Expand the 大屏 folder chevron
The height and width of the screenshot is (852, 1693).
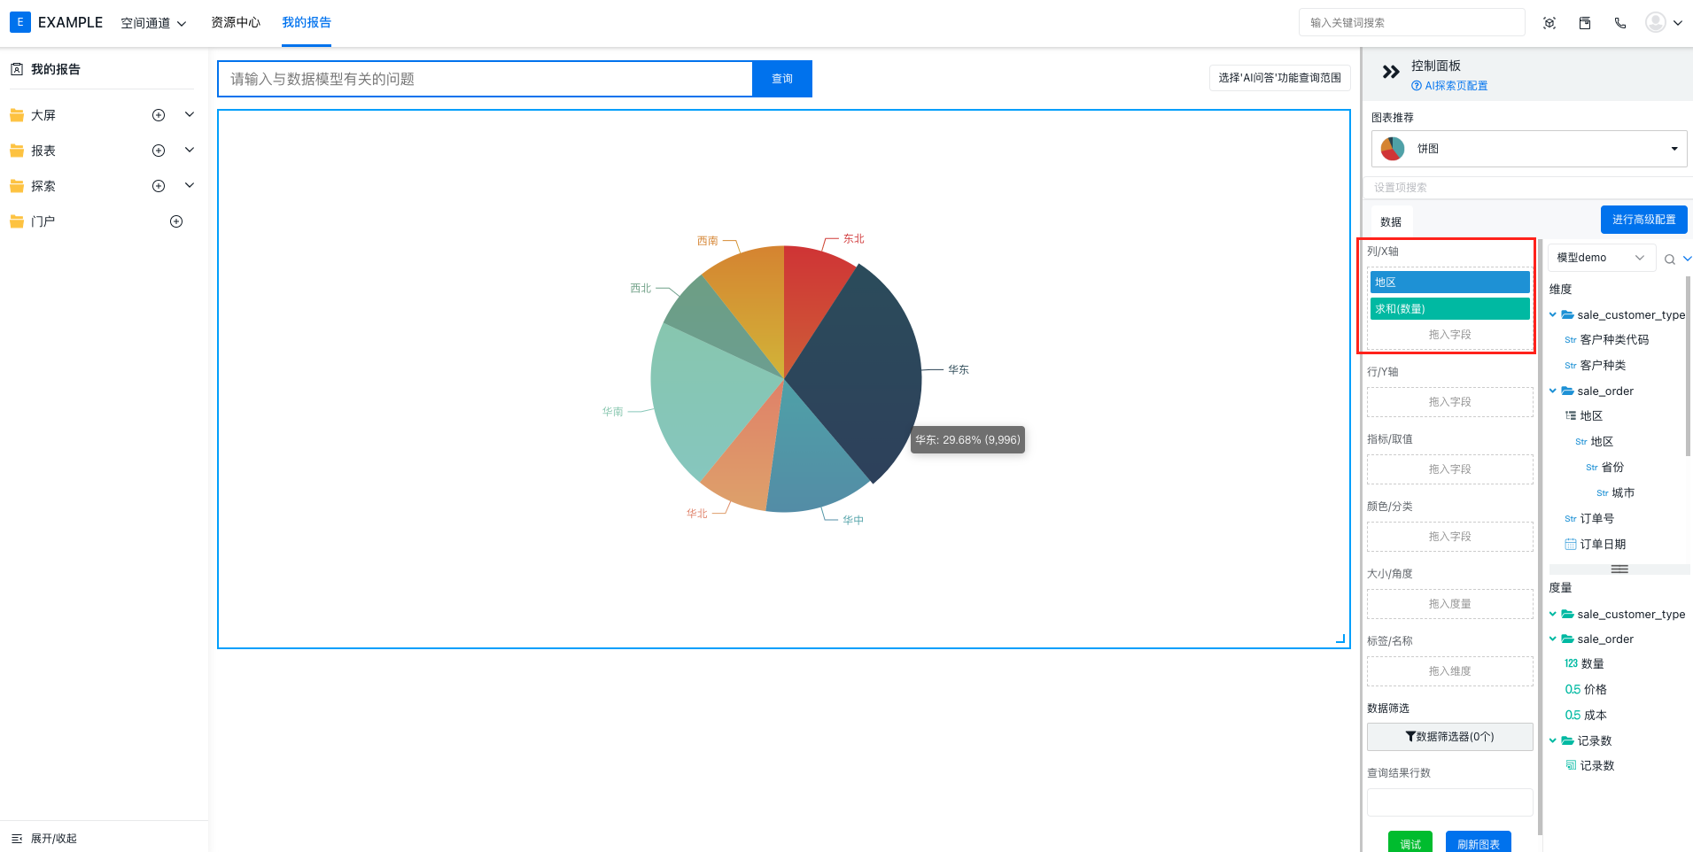click(190, 115)
